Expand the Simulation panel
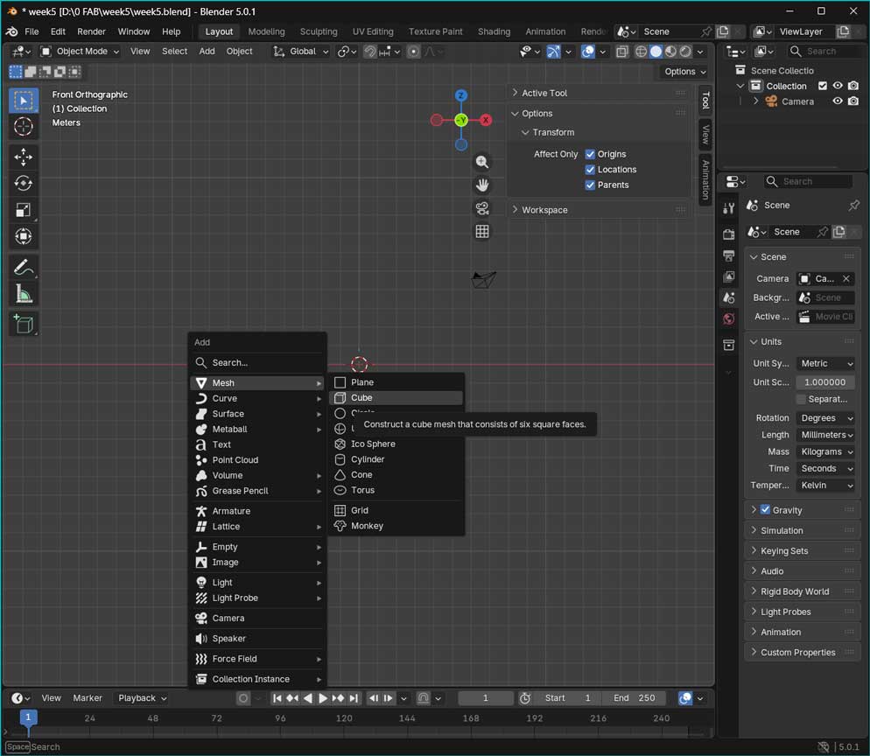This screenshot has width=870, height=756. (782, 530)
